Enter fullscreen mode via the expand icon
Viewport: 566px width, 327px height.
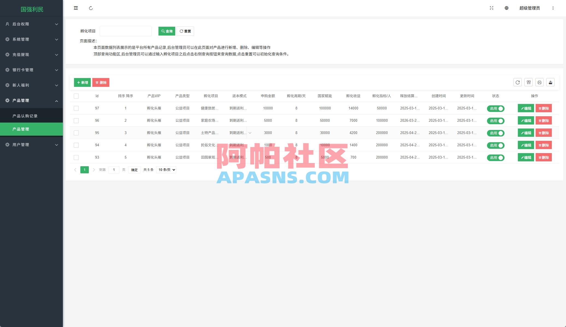tap(491, 8)
